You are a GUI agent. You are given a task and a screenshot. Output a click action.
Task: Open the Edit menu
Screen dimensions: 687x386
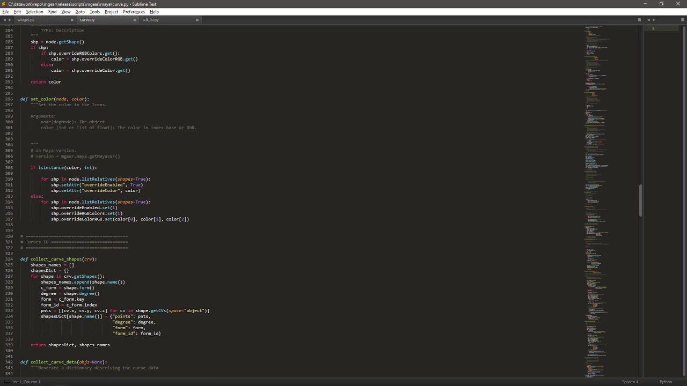pos(18,12)
